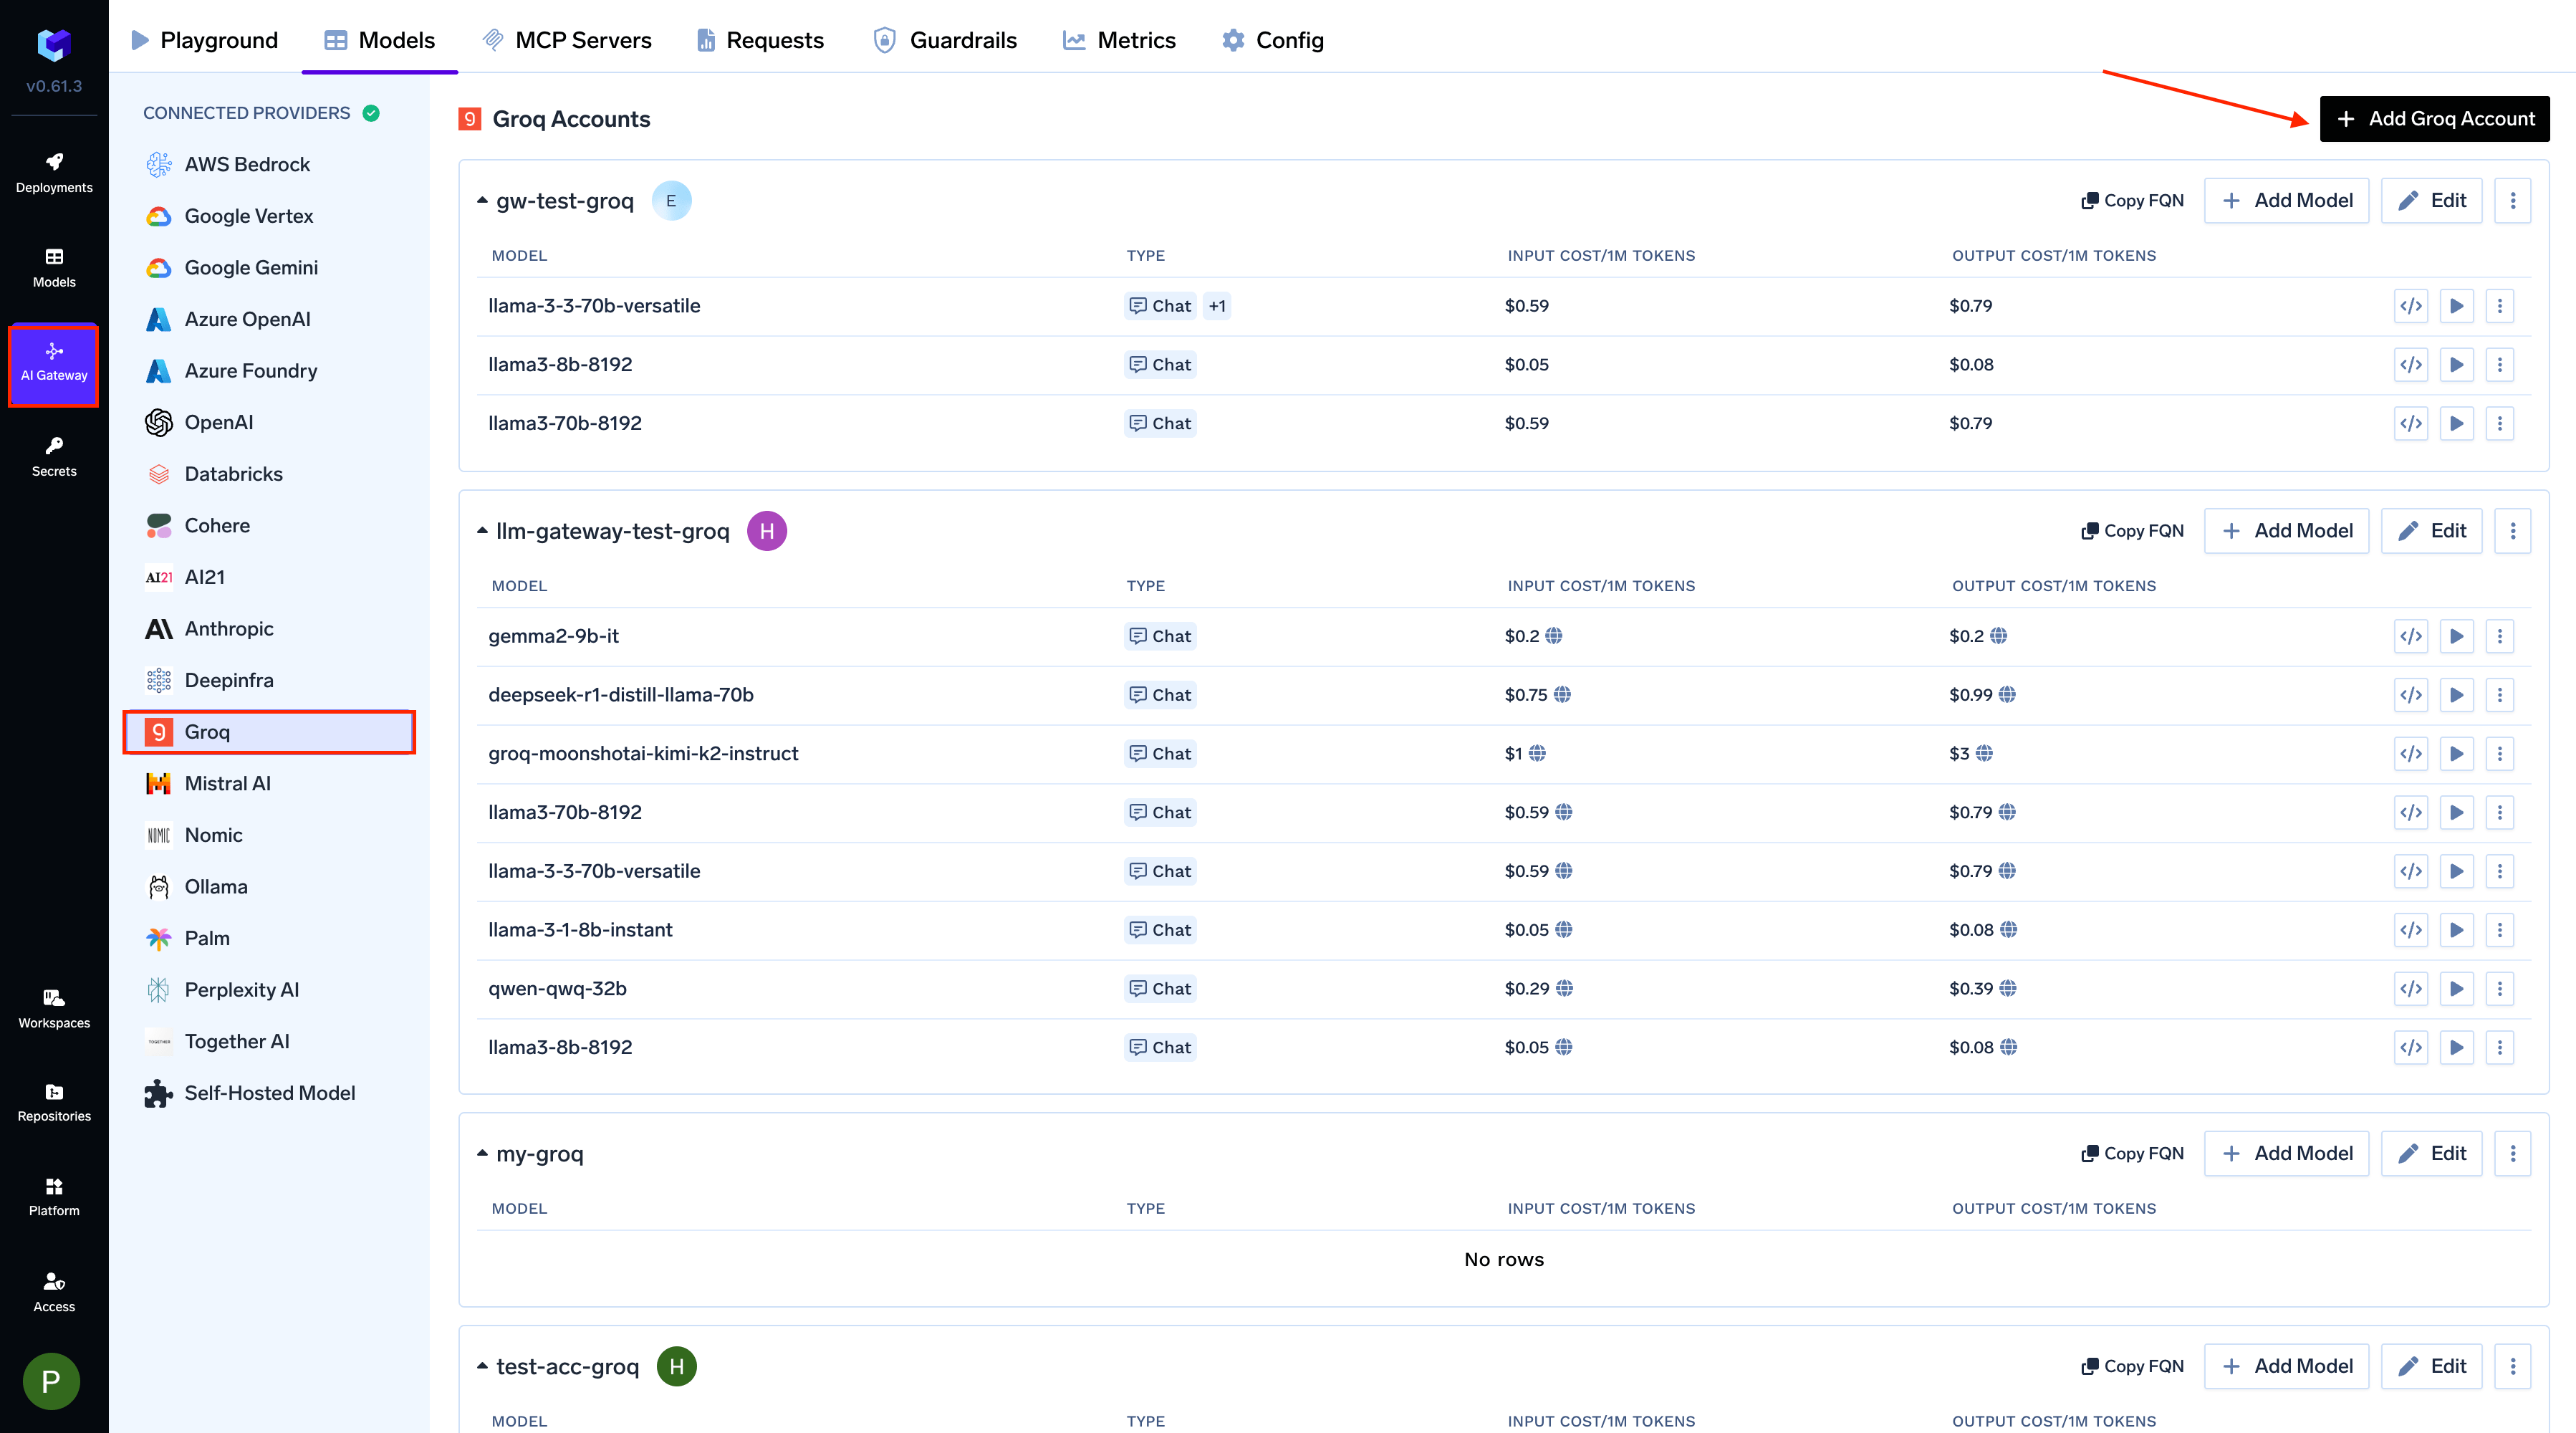
Task: Open Access in the sidebar
Action: [x=54, y=1292]
